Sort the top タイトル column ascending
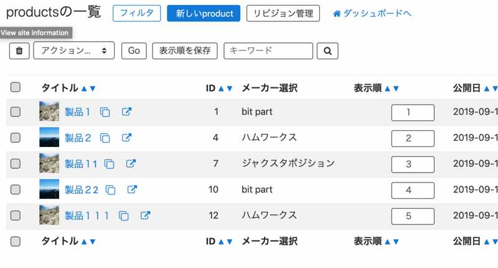Image resolution: width=498 pixels, height=268 pixels. click(84, 89)
